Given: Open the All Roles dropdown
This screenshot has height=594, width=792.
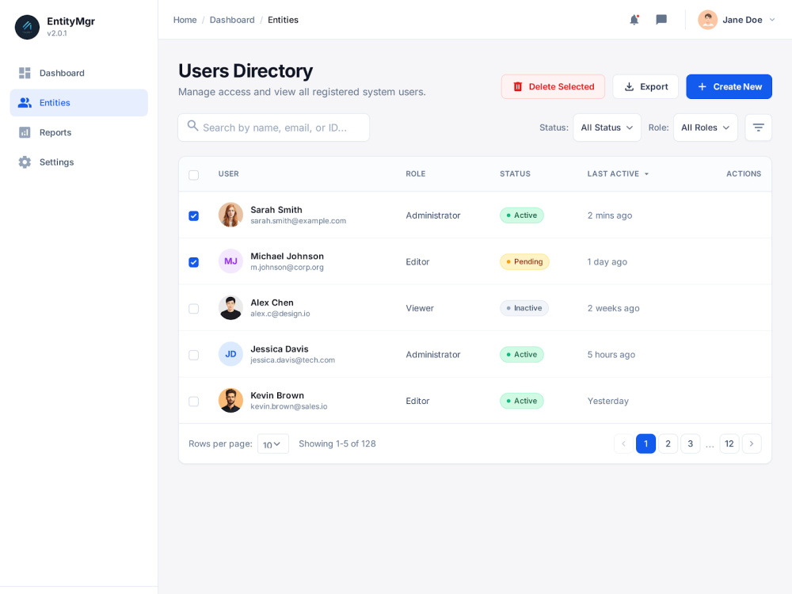Looking at the screenshot, I should click(x=705, y=127).
